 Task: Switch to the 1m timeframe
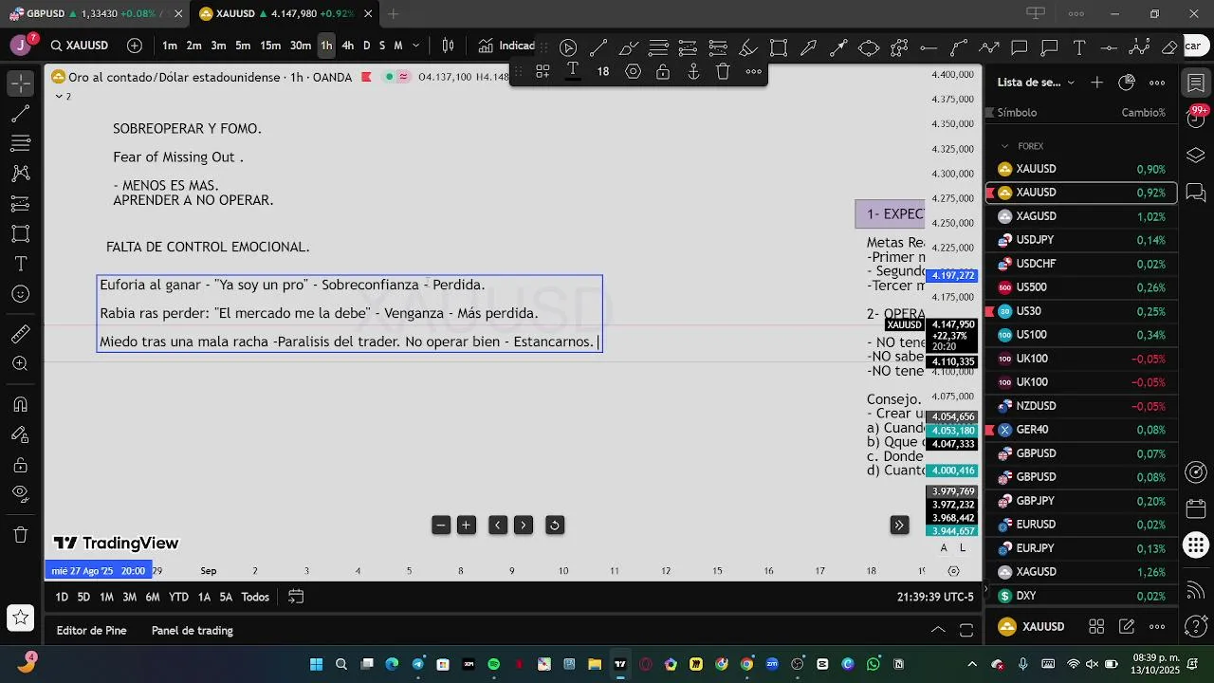pos(169,46)
